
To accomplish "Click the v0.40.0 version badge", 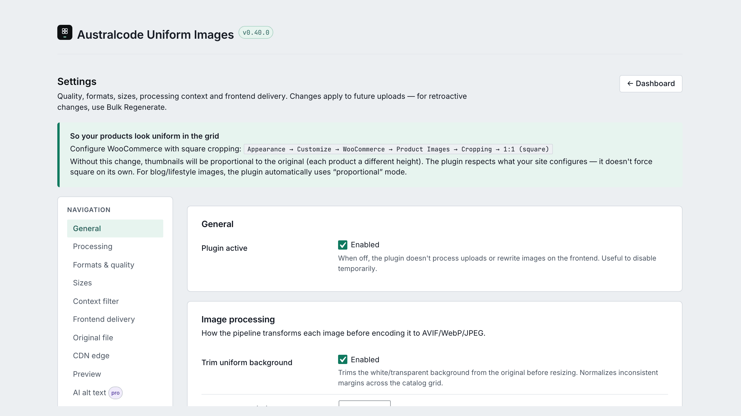I will (x=256, y=32).
